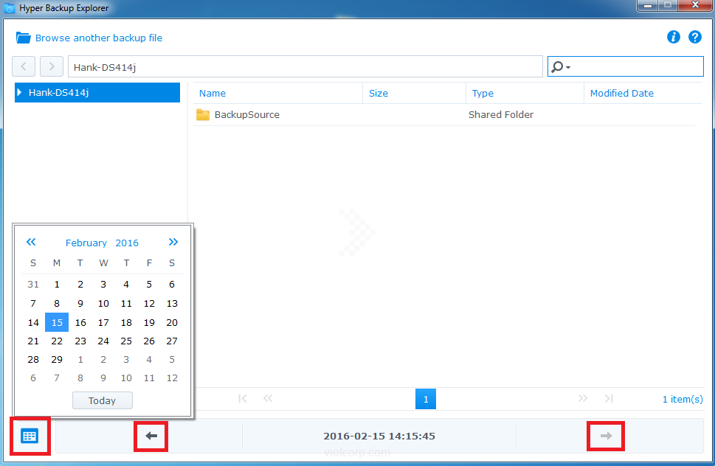Click the folder icon for Browse another backup
The image size is (715, 466).
click(x=23, y=38)
